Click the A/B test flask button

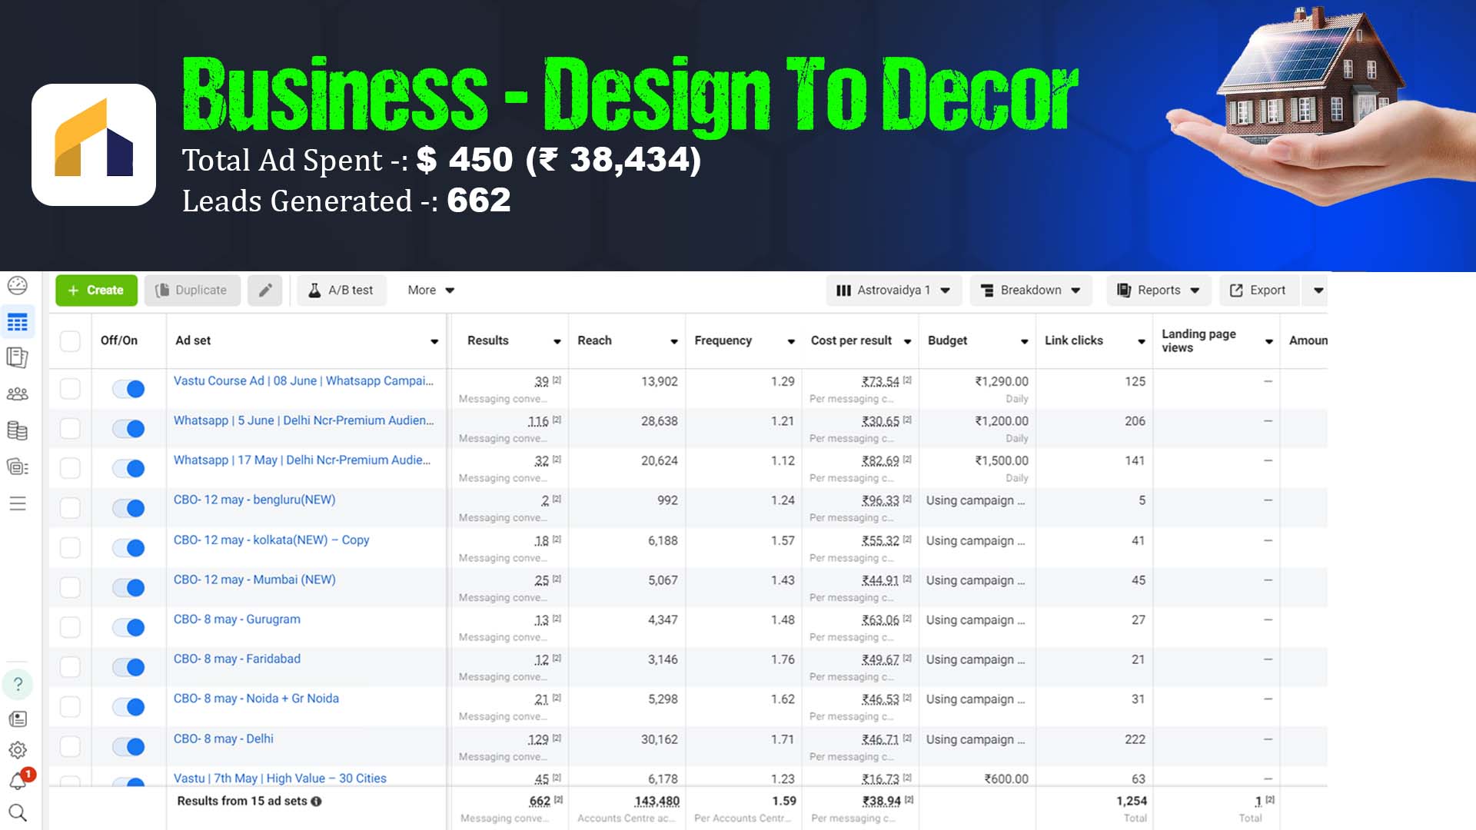tap(341, 290)
